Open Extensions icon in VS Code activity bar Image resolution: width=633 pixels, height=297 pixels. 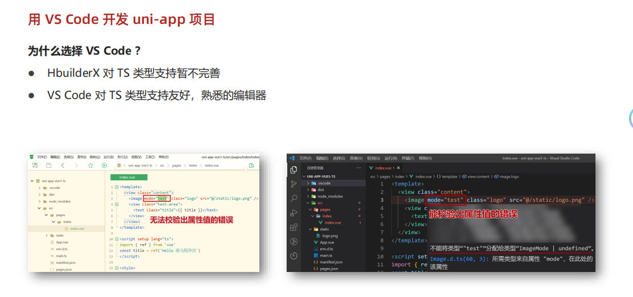(294, 228)
